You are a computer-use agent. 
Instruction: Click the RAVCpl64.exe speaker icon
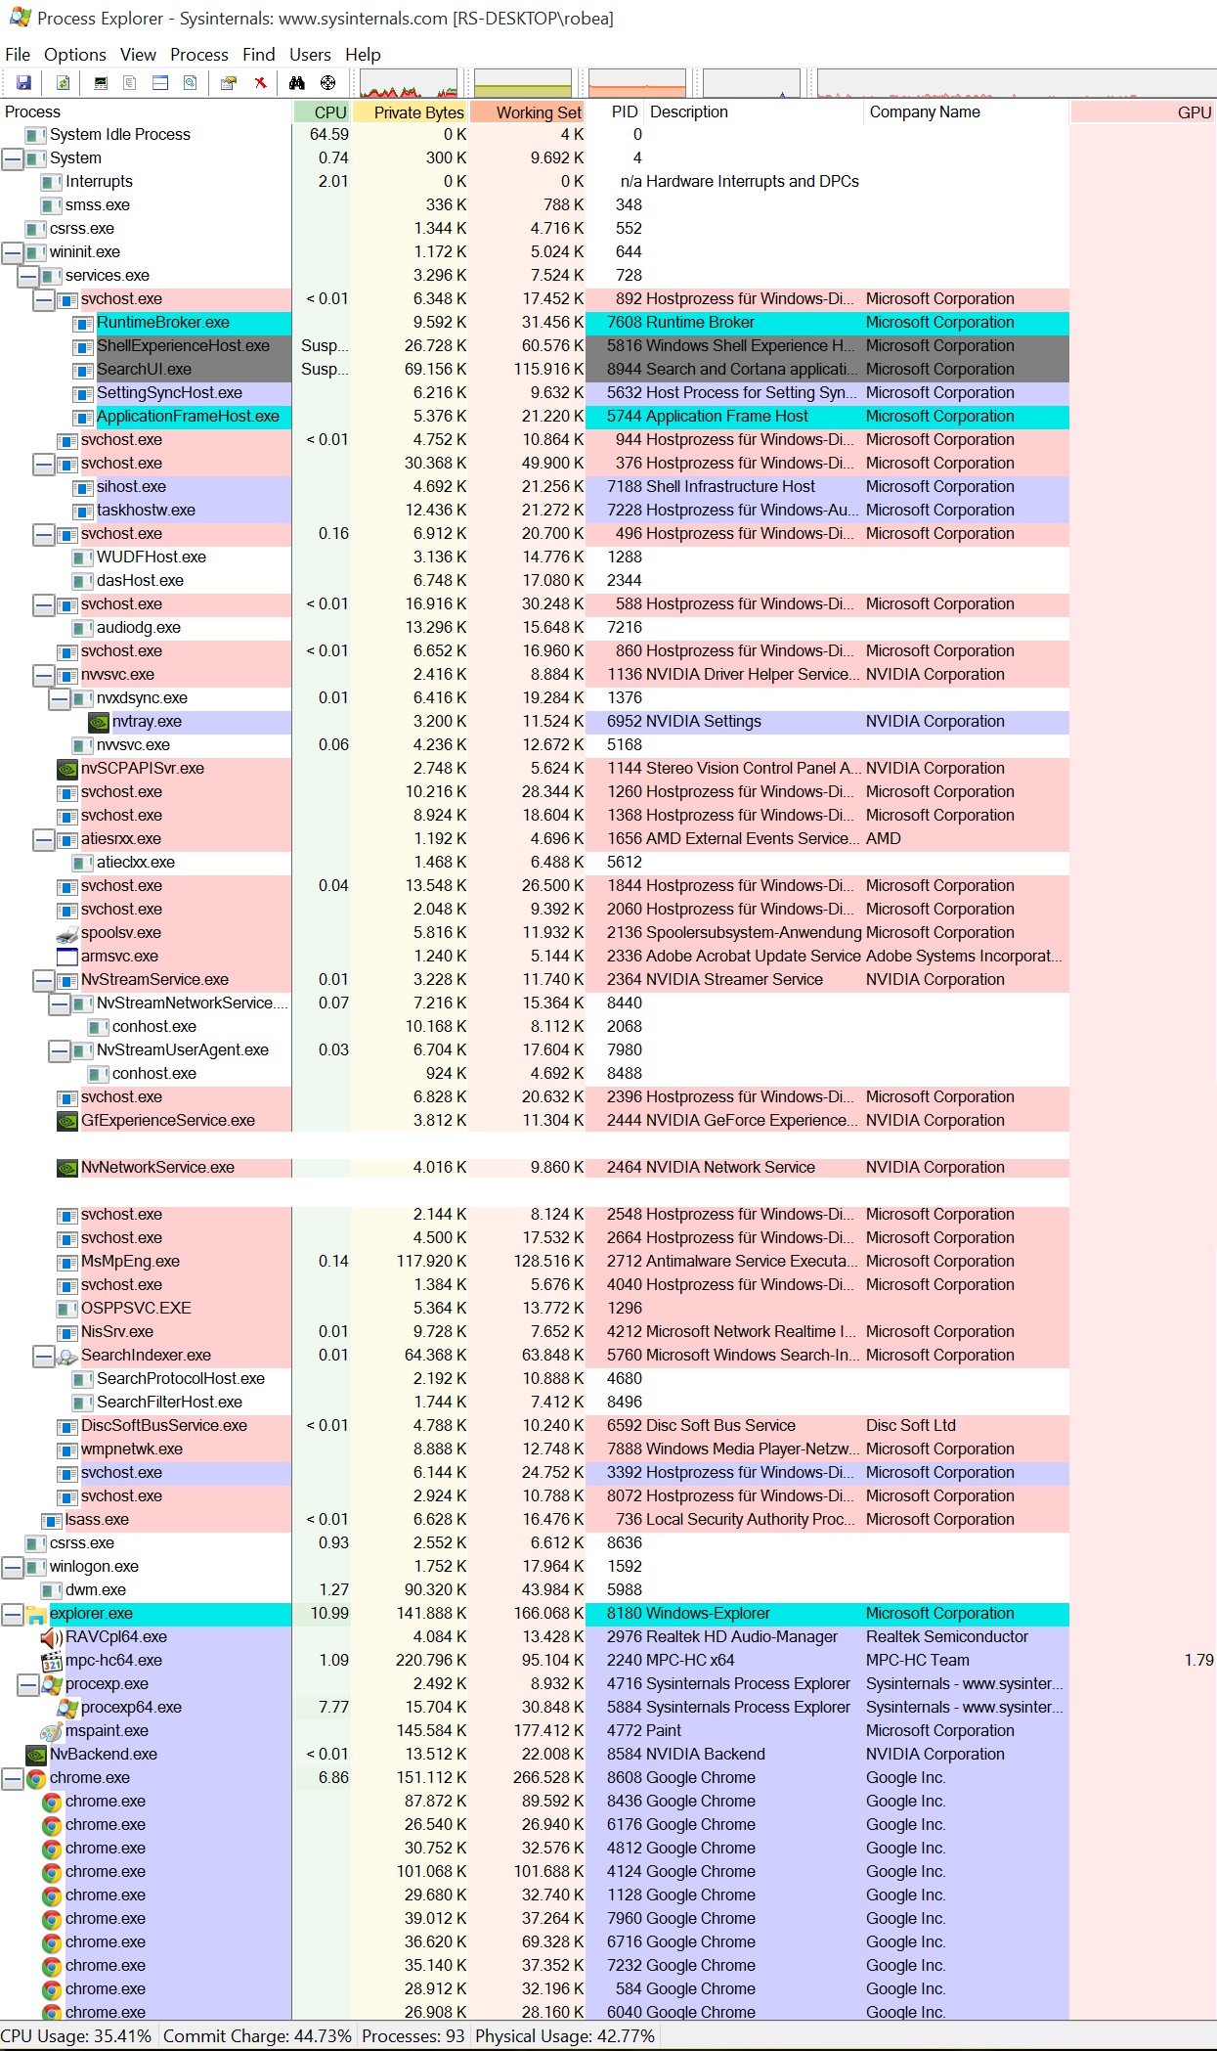52,1637
